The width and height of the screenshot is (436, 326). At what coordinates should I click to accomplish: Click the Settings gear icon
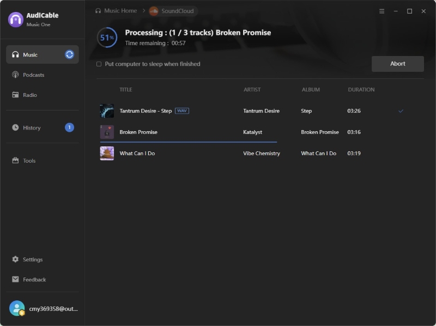(15, 259)
